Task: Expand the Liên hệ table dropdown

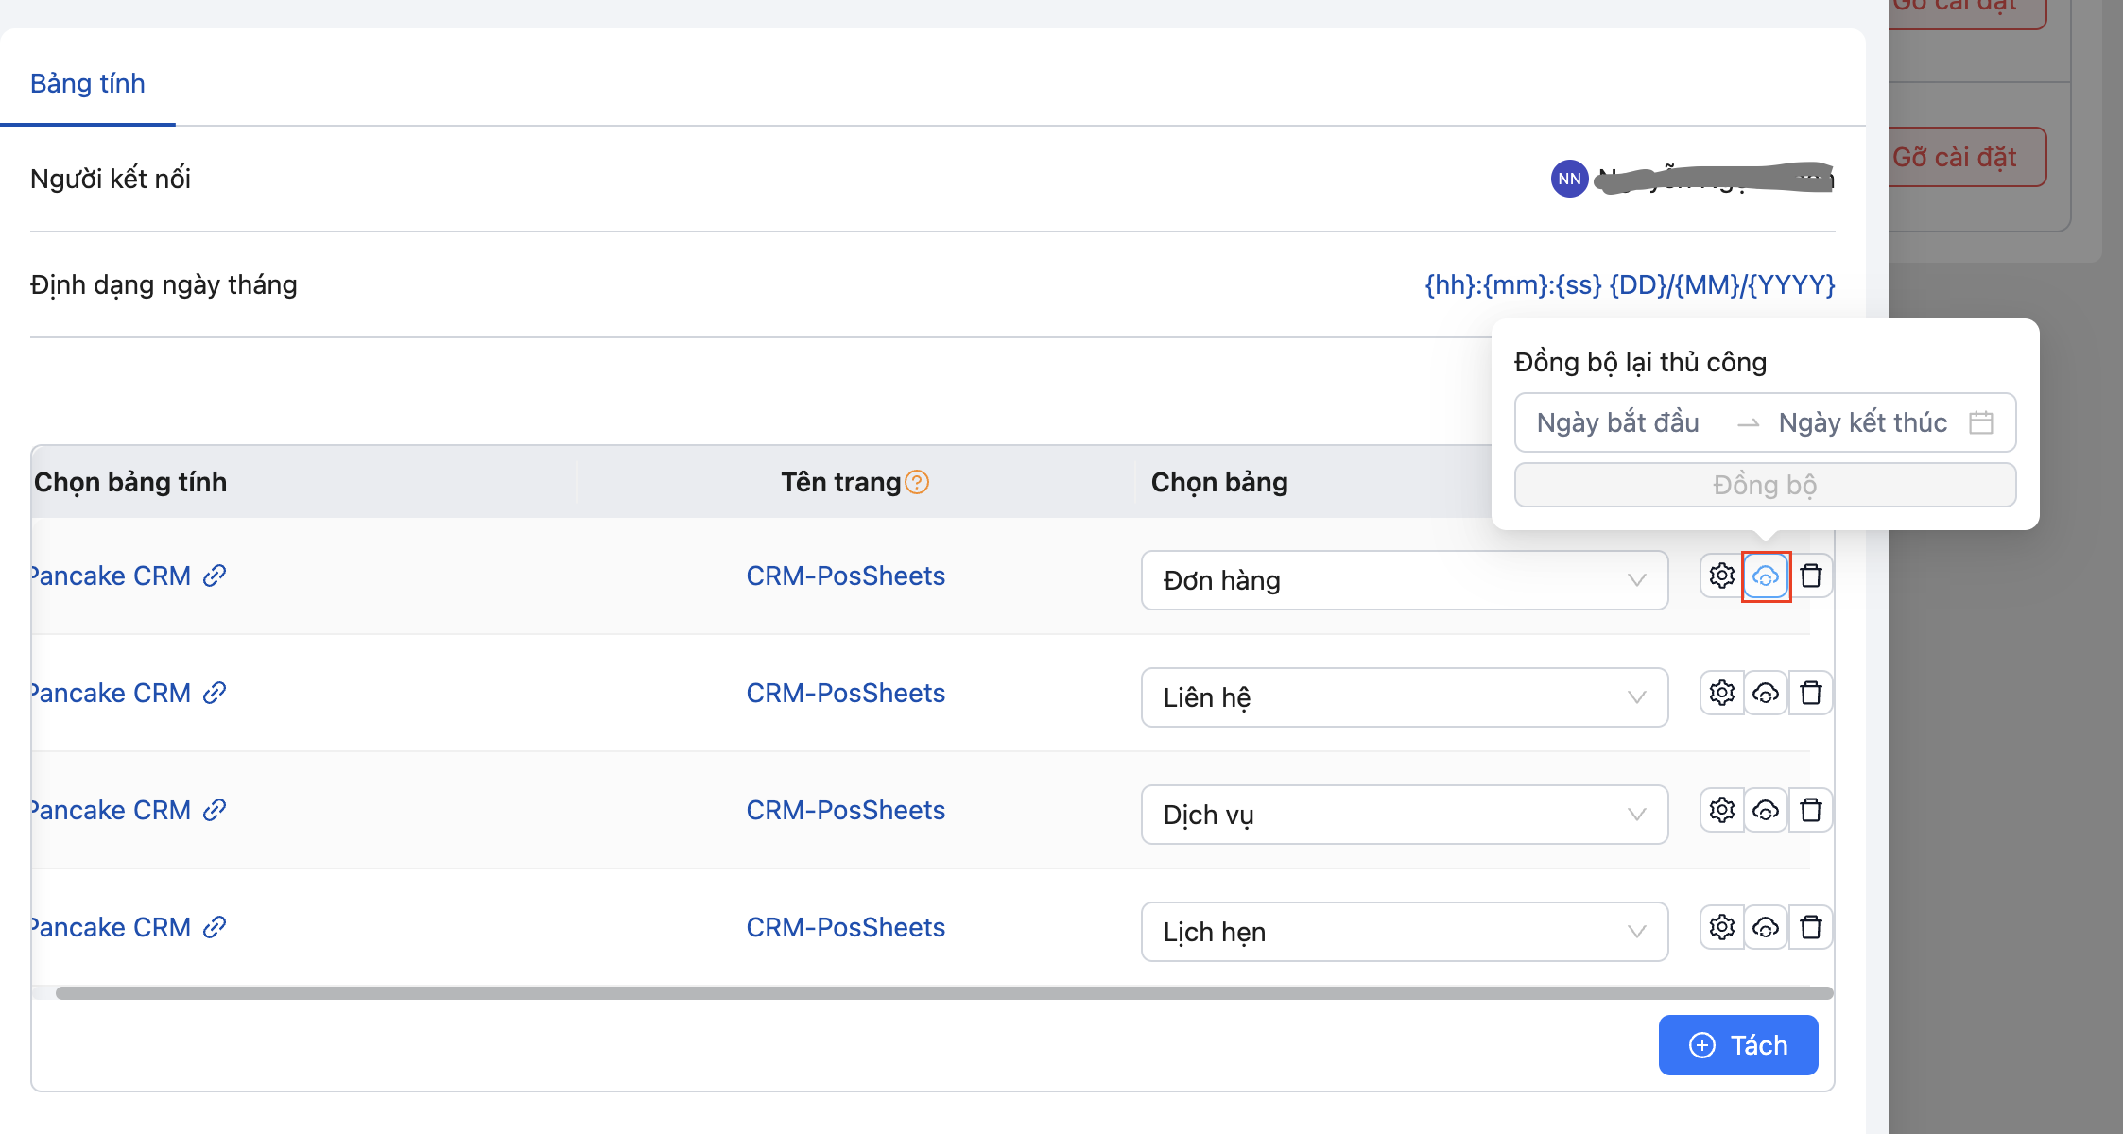Action: coord(1404,697)
